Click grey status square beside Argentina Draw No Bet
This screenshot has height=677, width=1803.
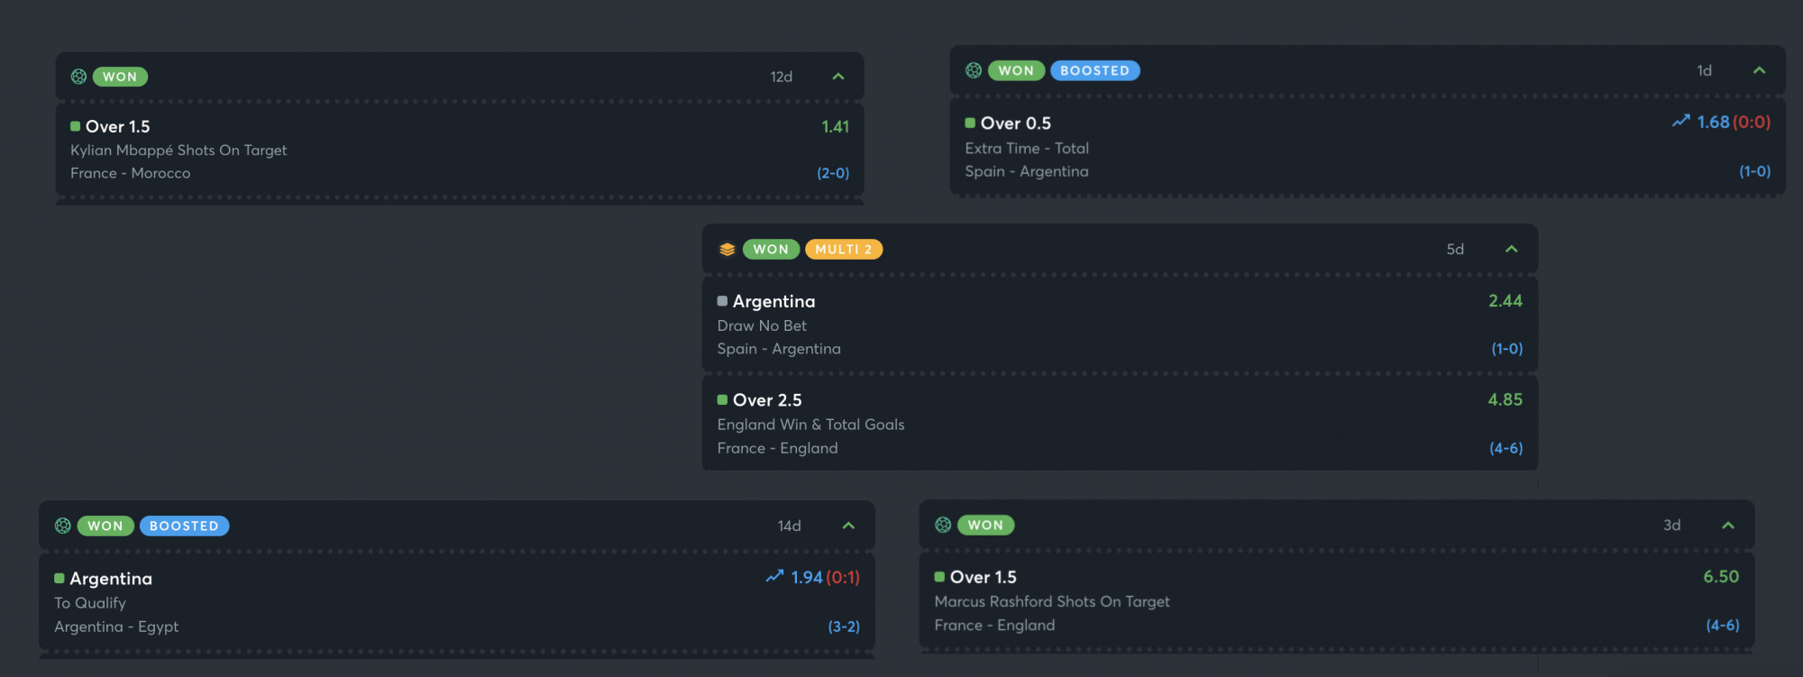[x=722, y=301]
